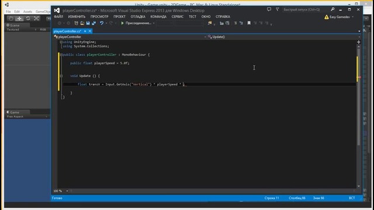Toggle a bookmark with the bookmark icon
Screen dimensions: 374x210
249,23
